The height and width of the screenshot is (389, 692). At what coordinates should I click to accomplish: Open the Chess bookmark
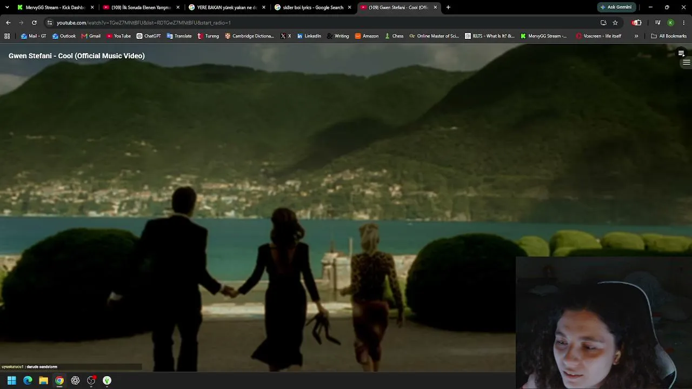tap(394, 36)
